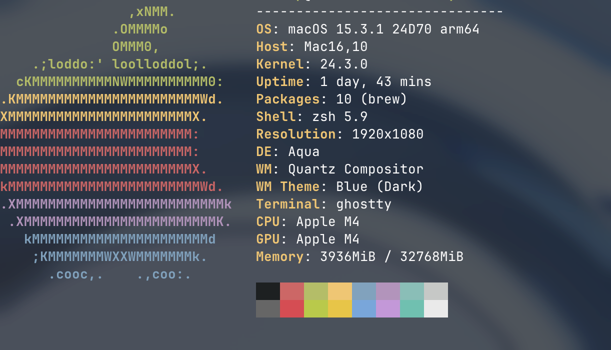The image size is (611, 350).
Task: Select the "macOS 15.3.1 24D70 arm64" value
Action: (x=384, y=29)
